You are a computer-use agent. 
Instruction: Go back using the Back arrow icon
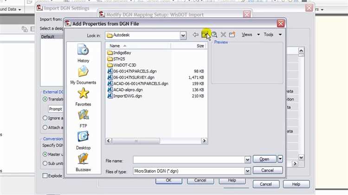click(x=195, y=35)
